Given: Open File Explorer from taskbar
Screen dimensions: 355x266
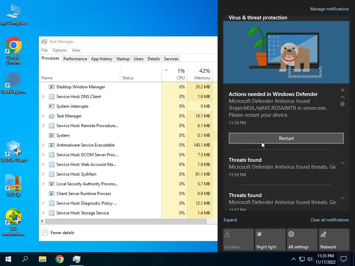Looking at the screenshot, I should (x=42, y=259).
